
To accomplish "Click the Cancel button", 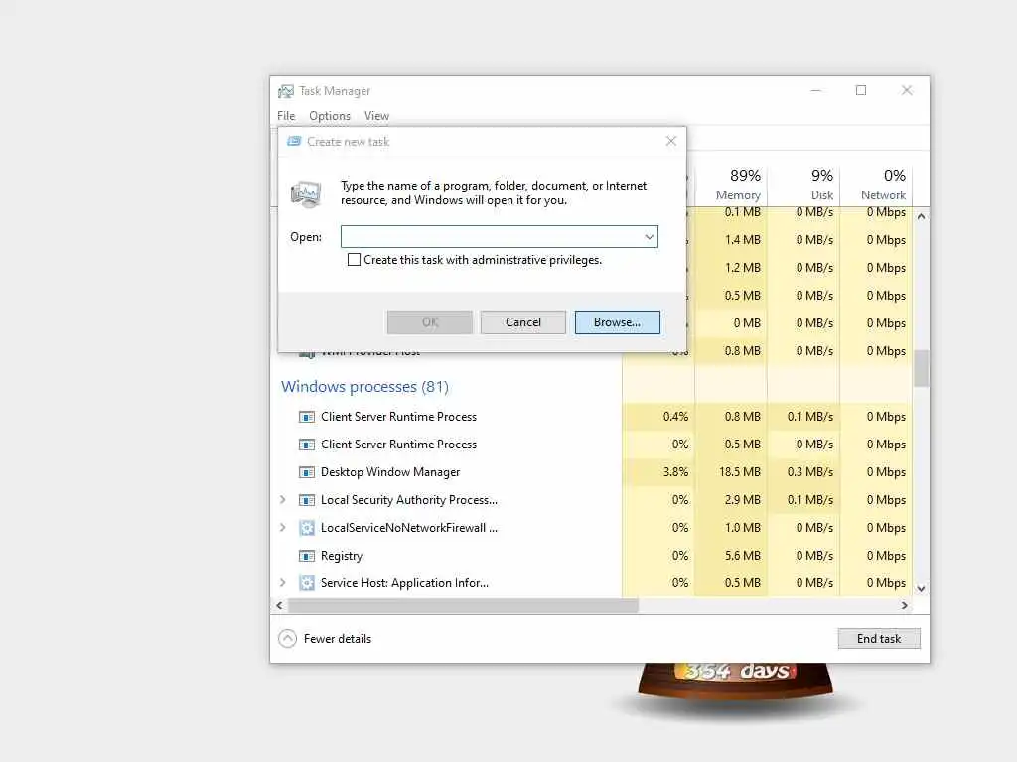I will [522, 322].
